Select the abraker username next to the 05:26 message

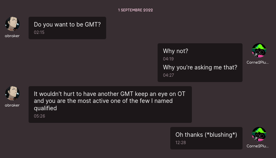click(12, 105)
